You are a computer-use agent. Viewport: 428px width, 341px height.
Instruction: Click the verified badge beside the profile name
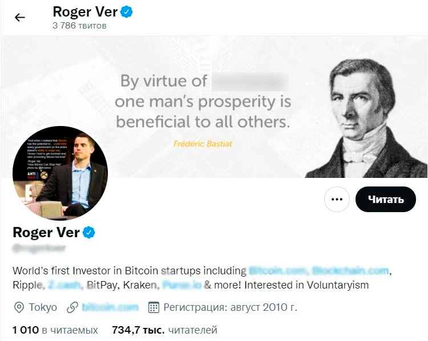click(x=90, y=232)
